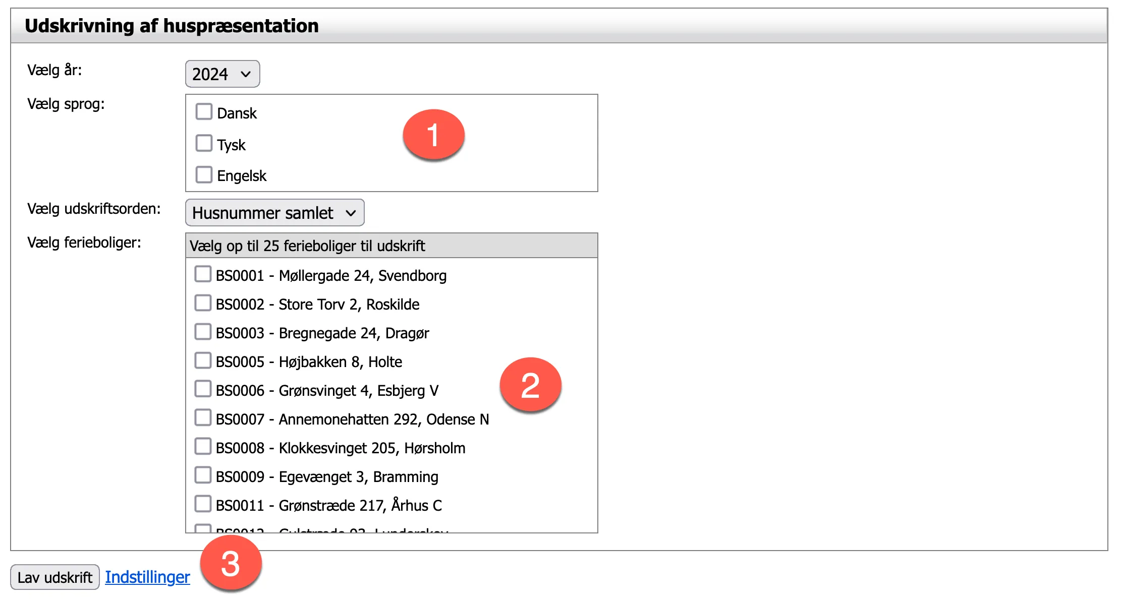Enable the Tysk language checkbox
The image size is (1123, 601).
coord(204,143)
